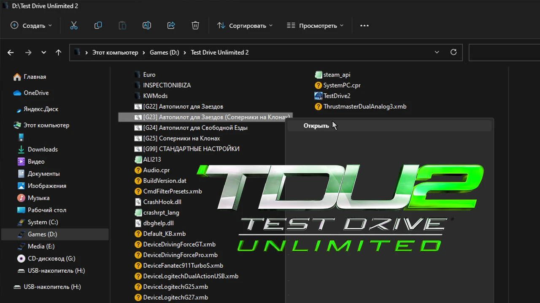Click the Share icon in the toolbar
Image resolution: width=540 pixels, height=303 pixels.
[x=171, y=25]
